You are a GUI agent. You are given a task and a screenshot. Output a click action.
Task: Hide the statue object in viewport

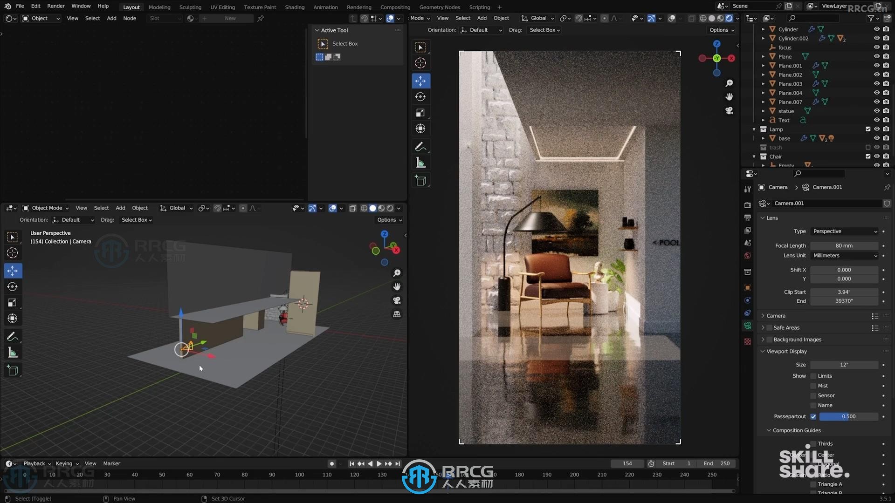coord(877,111)
